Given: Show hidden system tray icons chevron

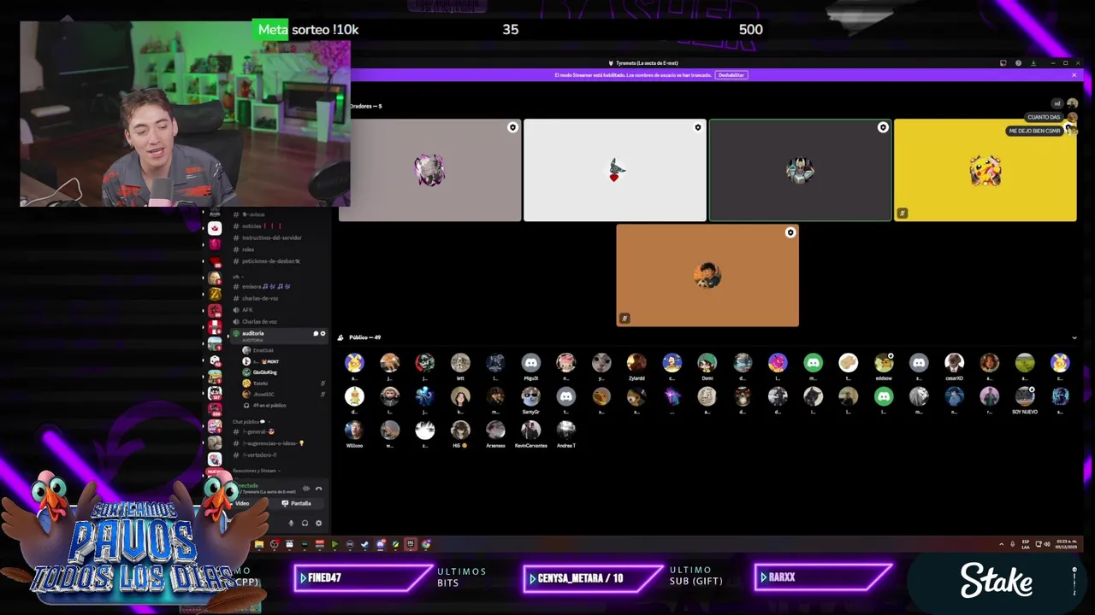Looking at the screenshot, I should (1002, 544).
